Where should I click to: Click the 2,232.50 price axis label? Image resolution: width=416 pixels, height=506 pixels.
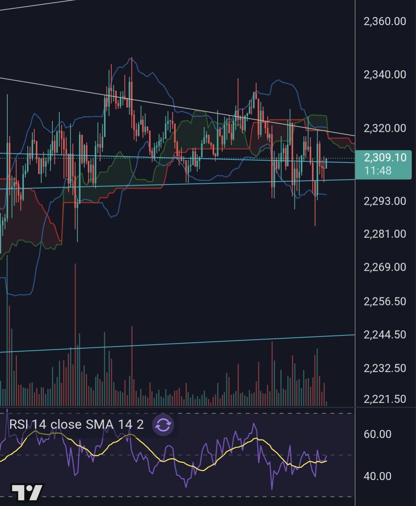[385, 368]
